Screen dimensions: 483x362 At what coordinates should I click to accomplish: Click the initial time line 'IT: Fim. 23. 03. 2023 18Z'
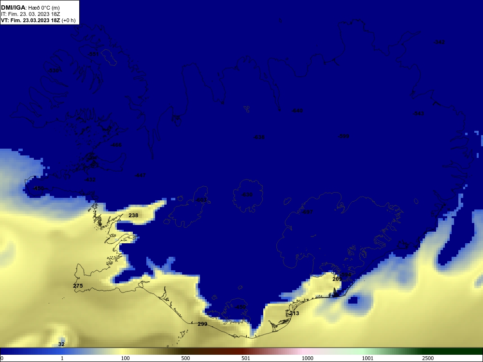(30, 14)
